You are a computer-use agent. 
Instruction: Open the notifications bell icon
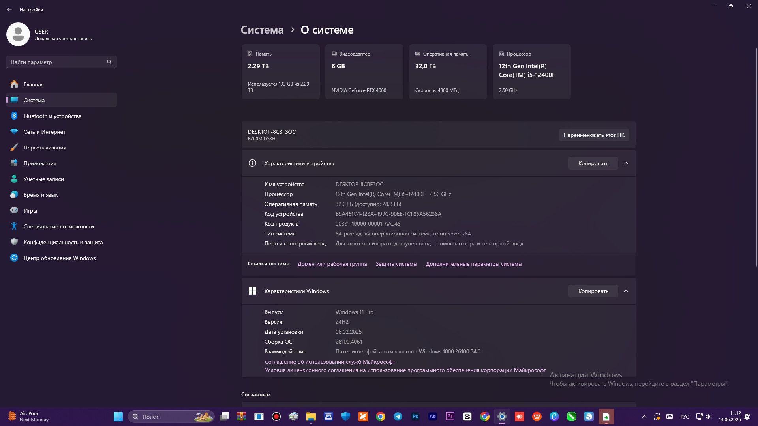[747, 417]
